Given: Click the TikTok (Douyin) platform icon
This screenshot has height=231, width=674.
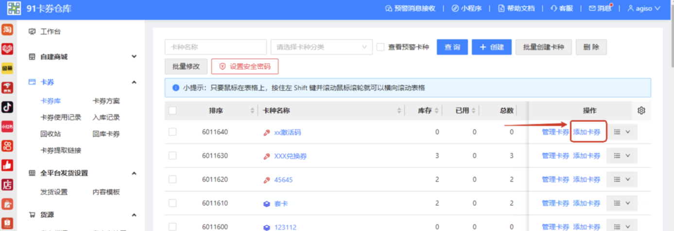Looking at the screenshot, I should point(7,107).
